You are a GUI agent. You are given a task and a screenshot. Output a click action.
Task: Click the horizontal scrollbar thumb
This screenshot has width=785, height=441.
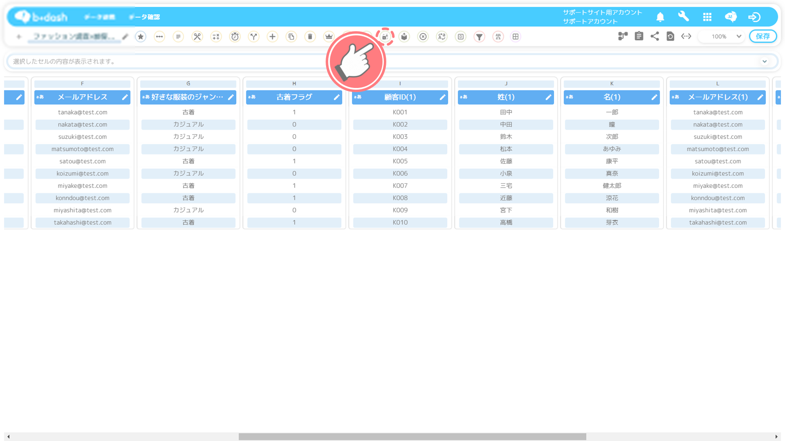pyautogui.click(x=412, y=437)
